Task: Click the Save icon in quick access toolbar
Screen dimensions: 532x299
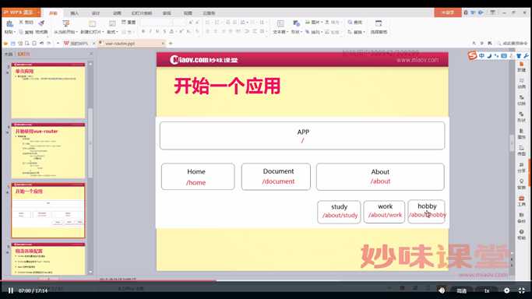Action: pyautogui.click(x=13, y=44)
